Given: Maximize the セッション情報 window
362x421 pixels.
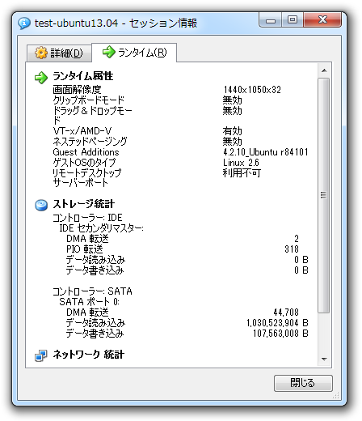Looking at the screenshot, I should pos(293,20).
